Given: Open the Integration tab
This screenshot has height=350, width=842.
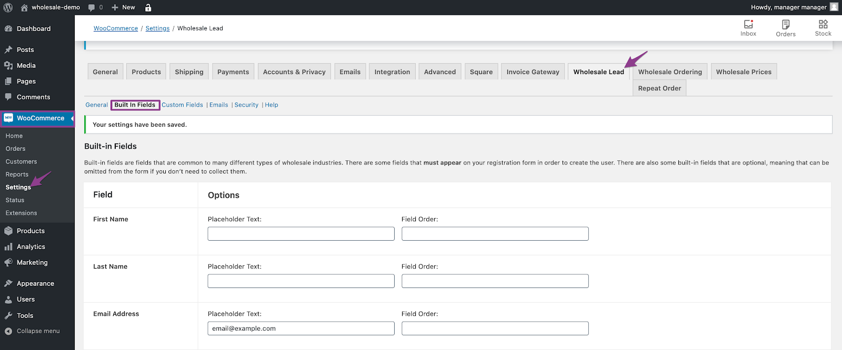Looking at the screenshot, I should [x=392, y=71].
